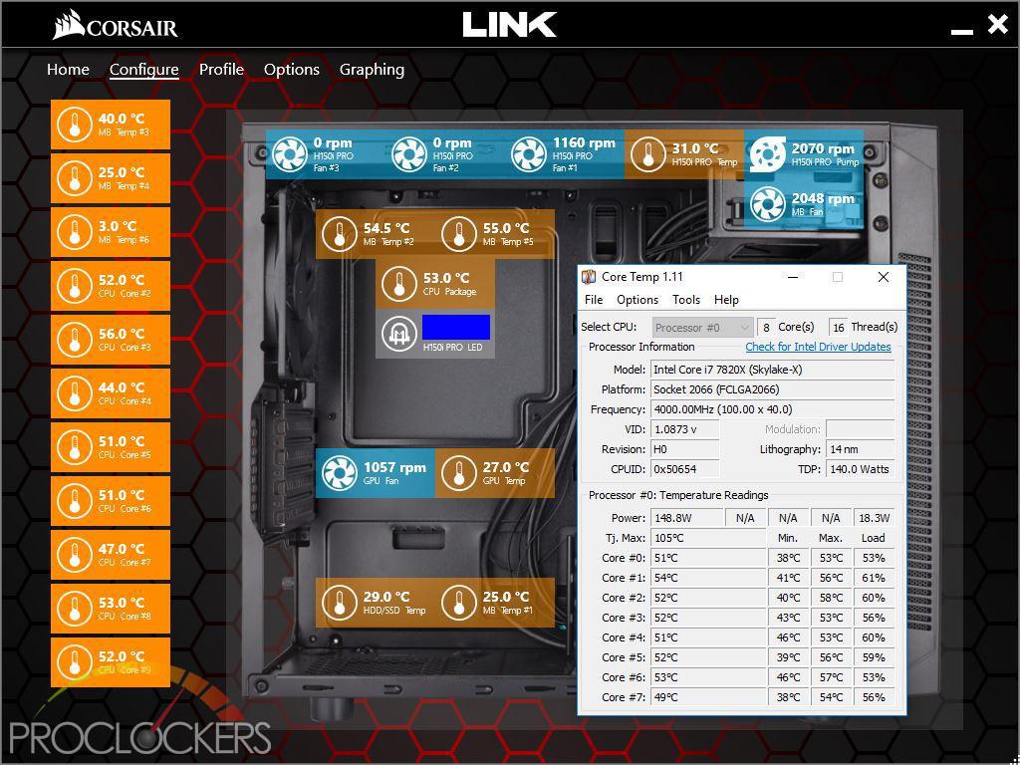Select the MB Temp #6 thermometer icon
Image resolution: width=1020 pixels, height=765 pixels.
[x=74, y=232]
